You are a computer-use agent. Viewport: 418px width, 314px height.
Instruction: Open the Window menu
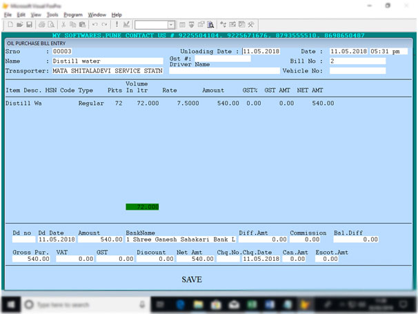pyautogui.click(x=97, y=14)
